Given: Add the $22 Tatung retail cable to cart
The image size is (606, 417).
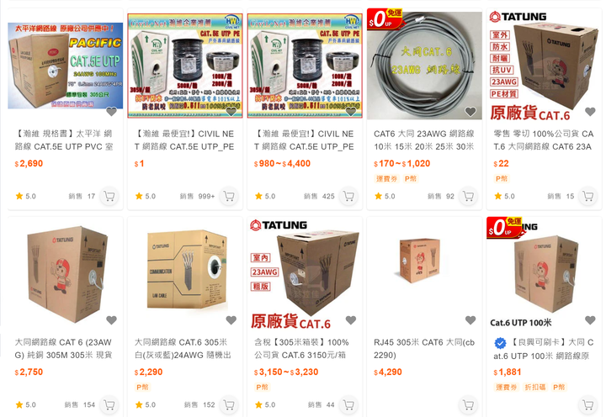Looking at the screenshot, I should coord(588,196).
